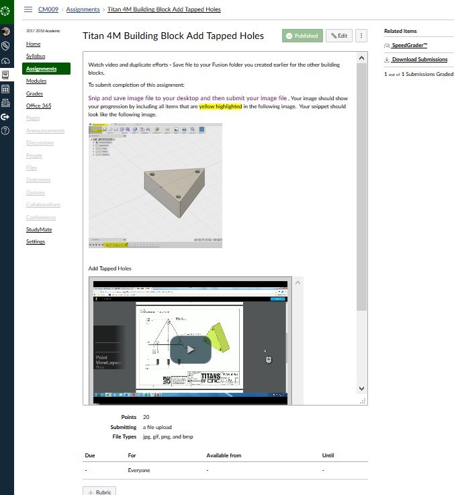
Task: Click the Edit assignment button
Action: click(339, 36)
